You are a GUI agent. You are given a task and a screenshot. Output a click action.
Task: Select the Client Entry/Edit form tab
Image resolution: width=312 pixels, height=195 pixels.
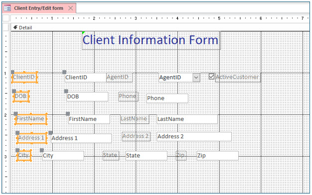tap(39, 8)
